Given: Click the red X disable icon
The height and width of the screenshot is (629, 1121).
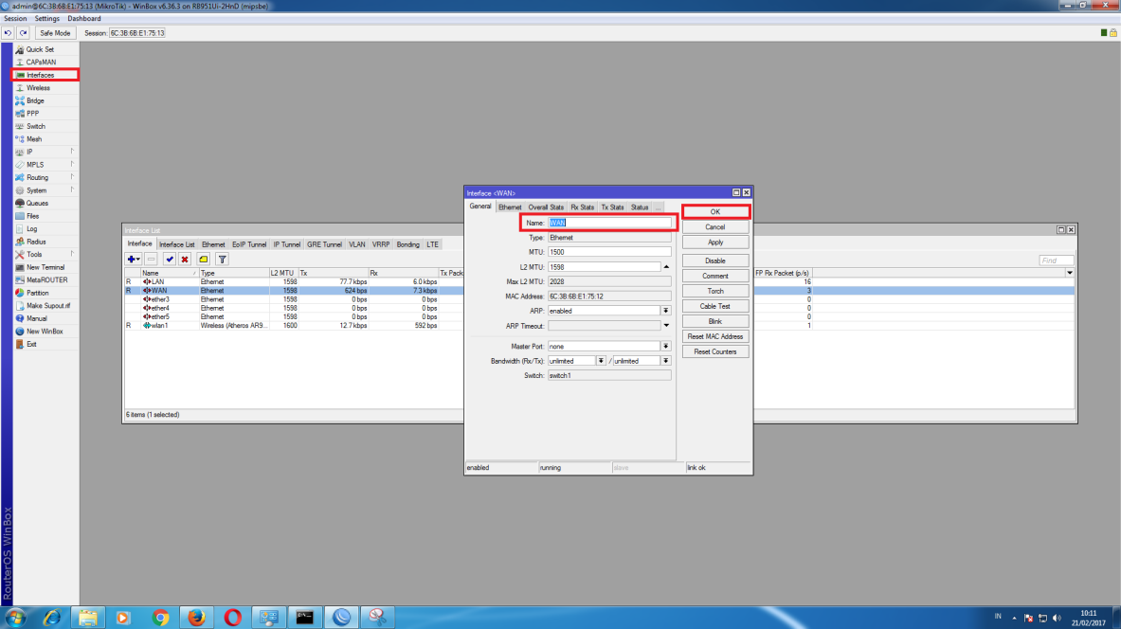Looking at the screenshot, I should (185, 260).
